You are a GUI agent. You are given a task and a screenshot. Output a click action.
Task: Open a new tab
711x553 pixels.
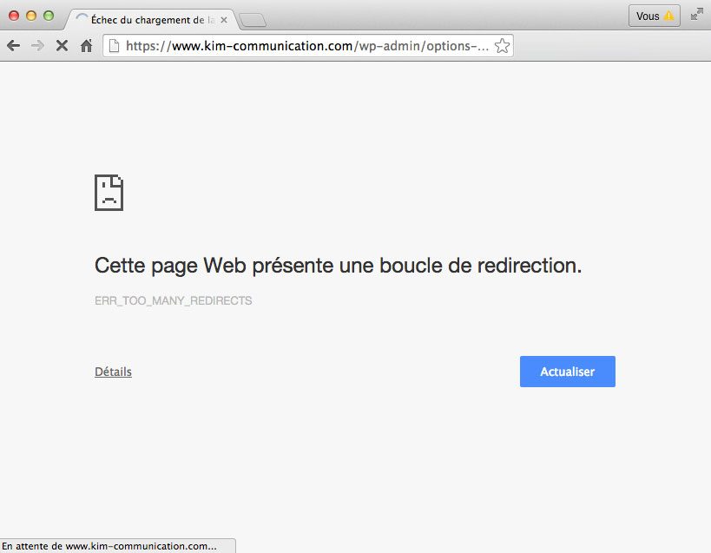click(252, 20)
